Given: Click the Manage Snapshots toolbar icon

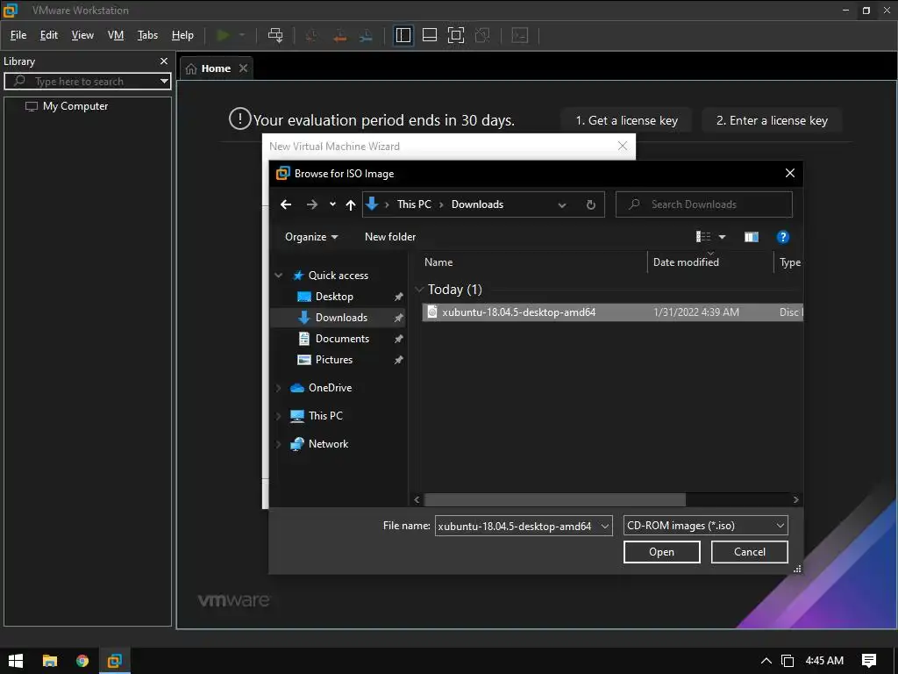Looking at the screenshot, I should pyautogui.click(x=366, y=35).
